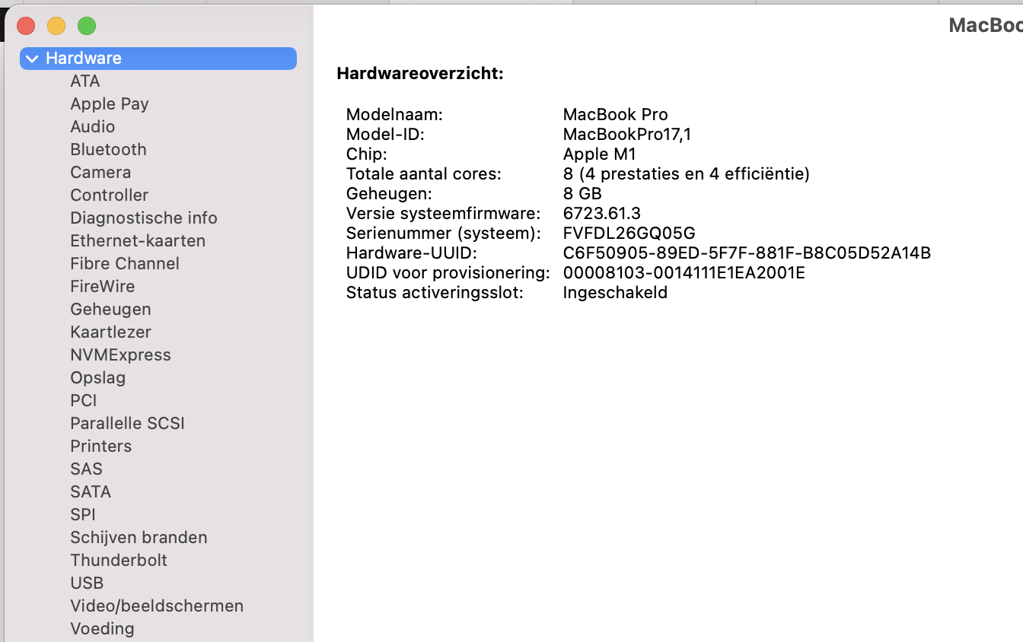
Task: Select Video/beeldschermen in the sidebar
Action: pyautogui.click(x=157, y=606)
